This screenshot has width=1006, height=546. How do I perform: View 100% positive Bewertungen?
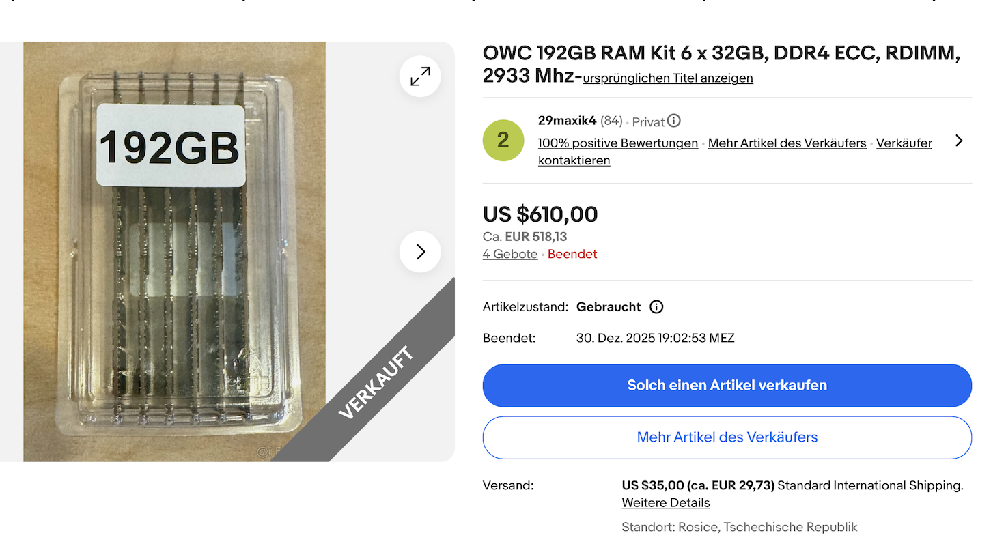(617, 143)
